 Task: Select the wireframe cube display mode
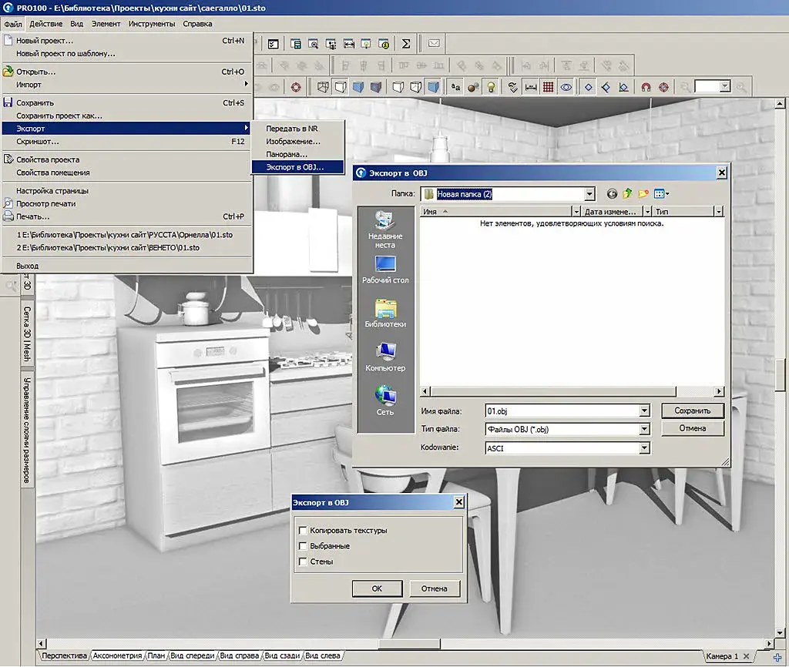pos(323,87)
